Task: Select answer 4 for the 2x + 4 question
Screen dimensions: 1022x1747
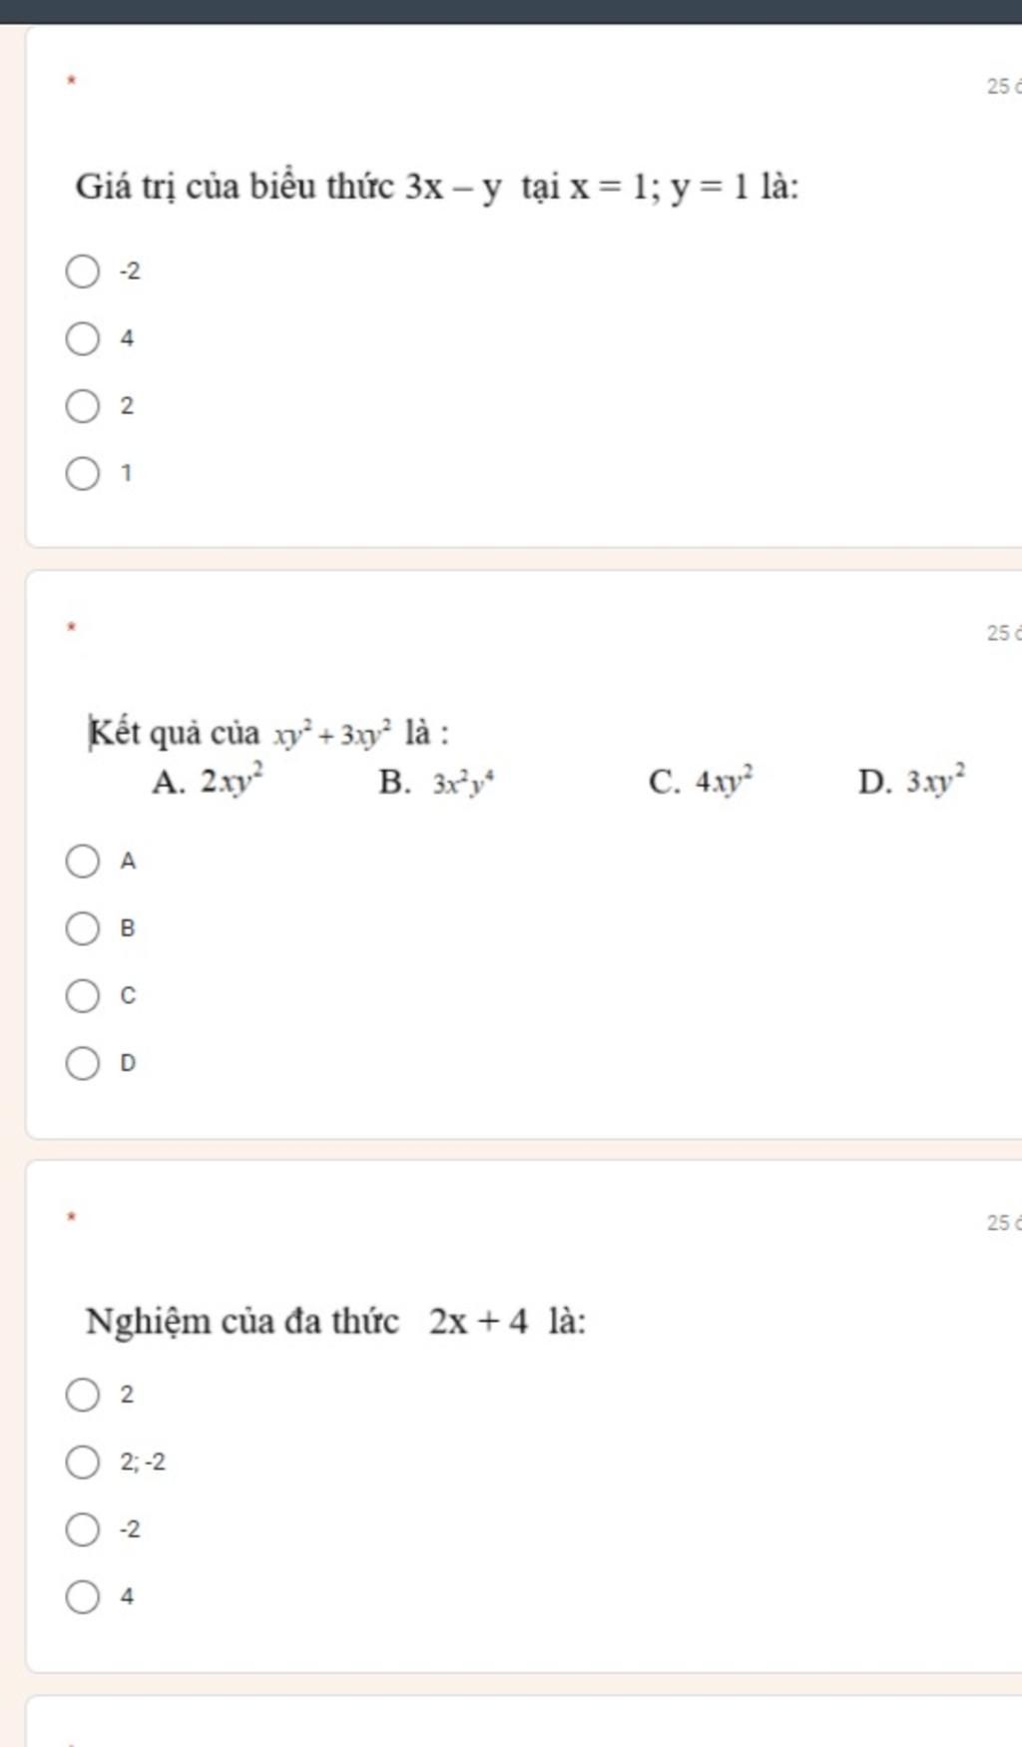Action: pyautogui.click(x=83, y=1598)
